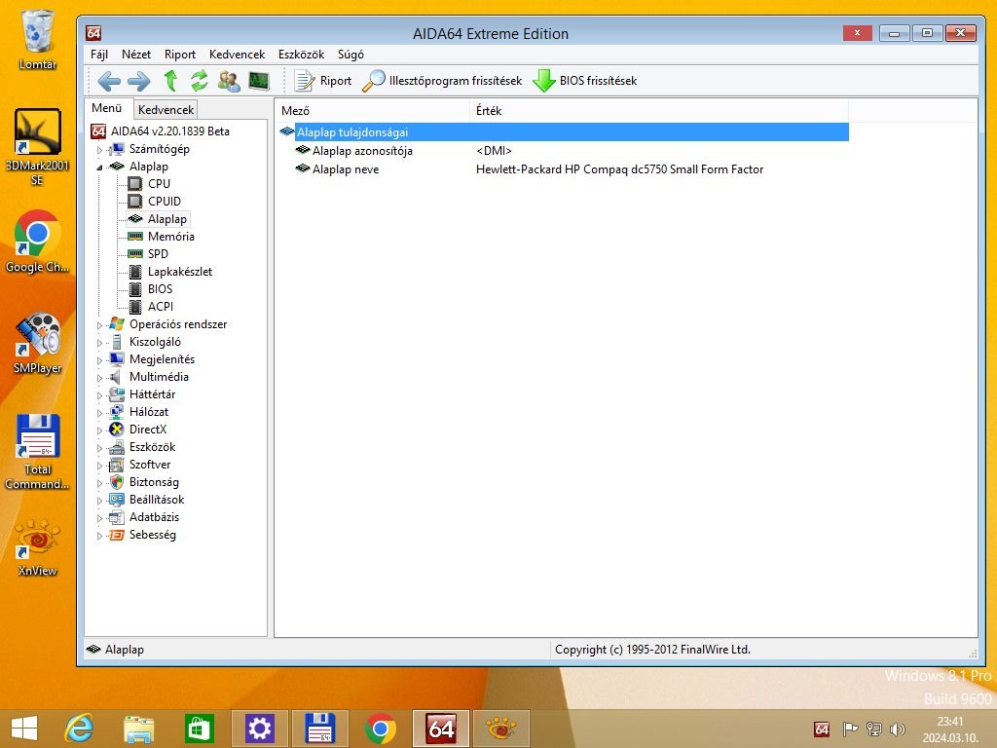Viewport: 997px width, 748px height.
Task: Select SPD in the tree
Action: [x=158, y=254]
